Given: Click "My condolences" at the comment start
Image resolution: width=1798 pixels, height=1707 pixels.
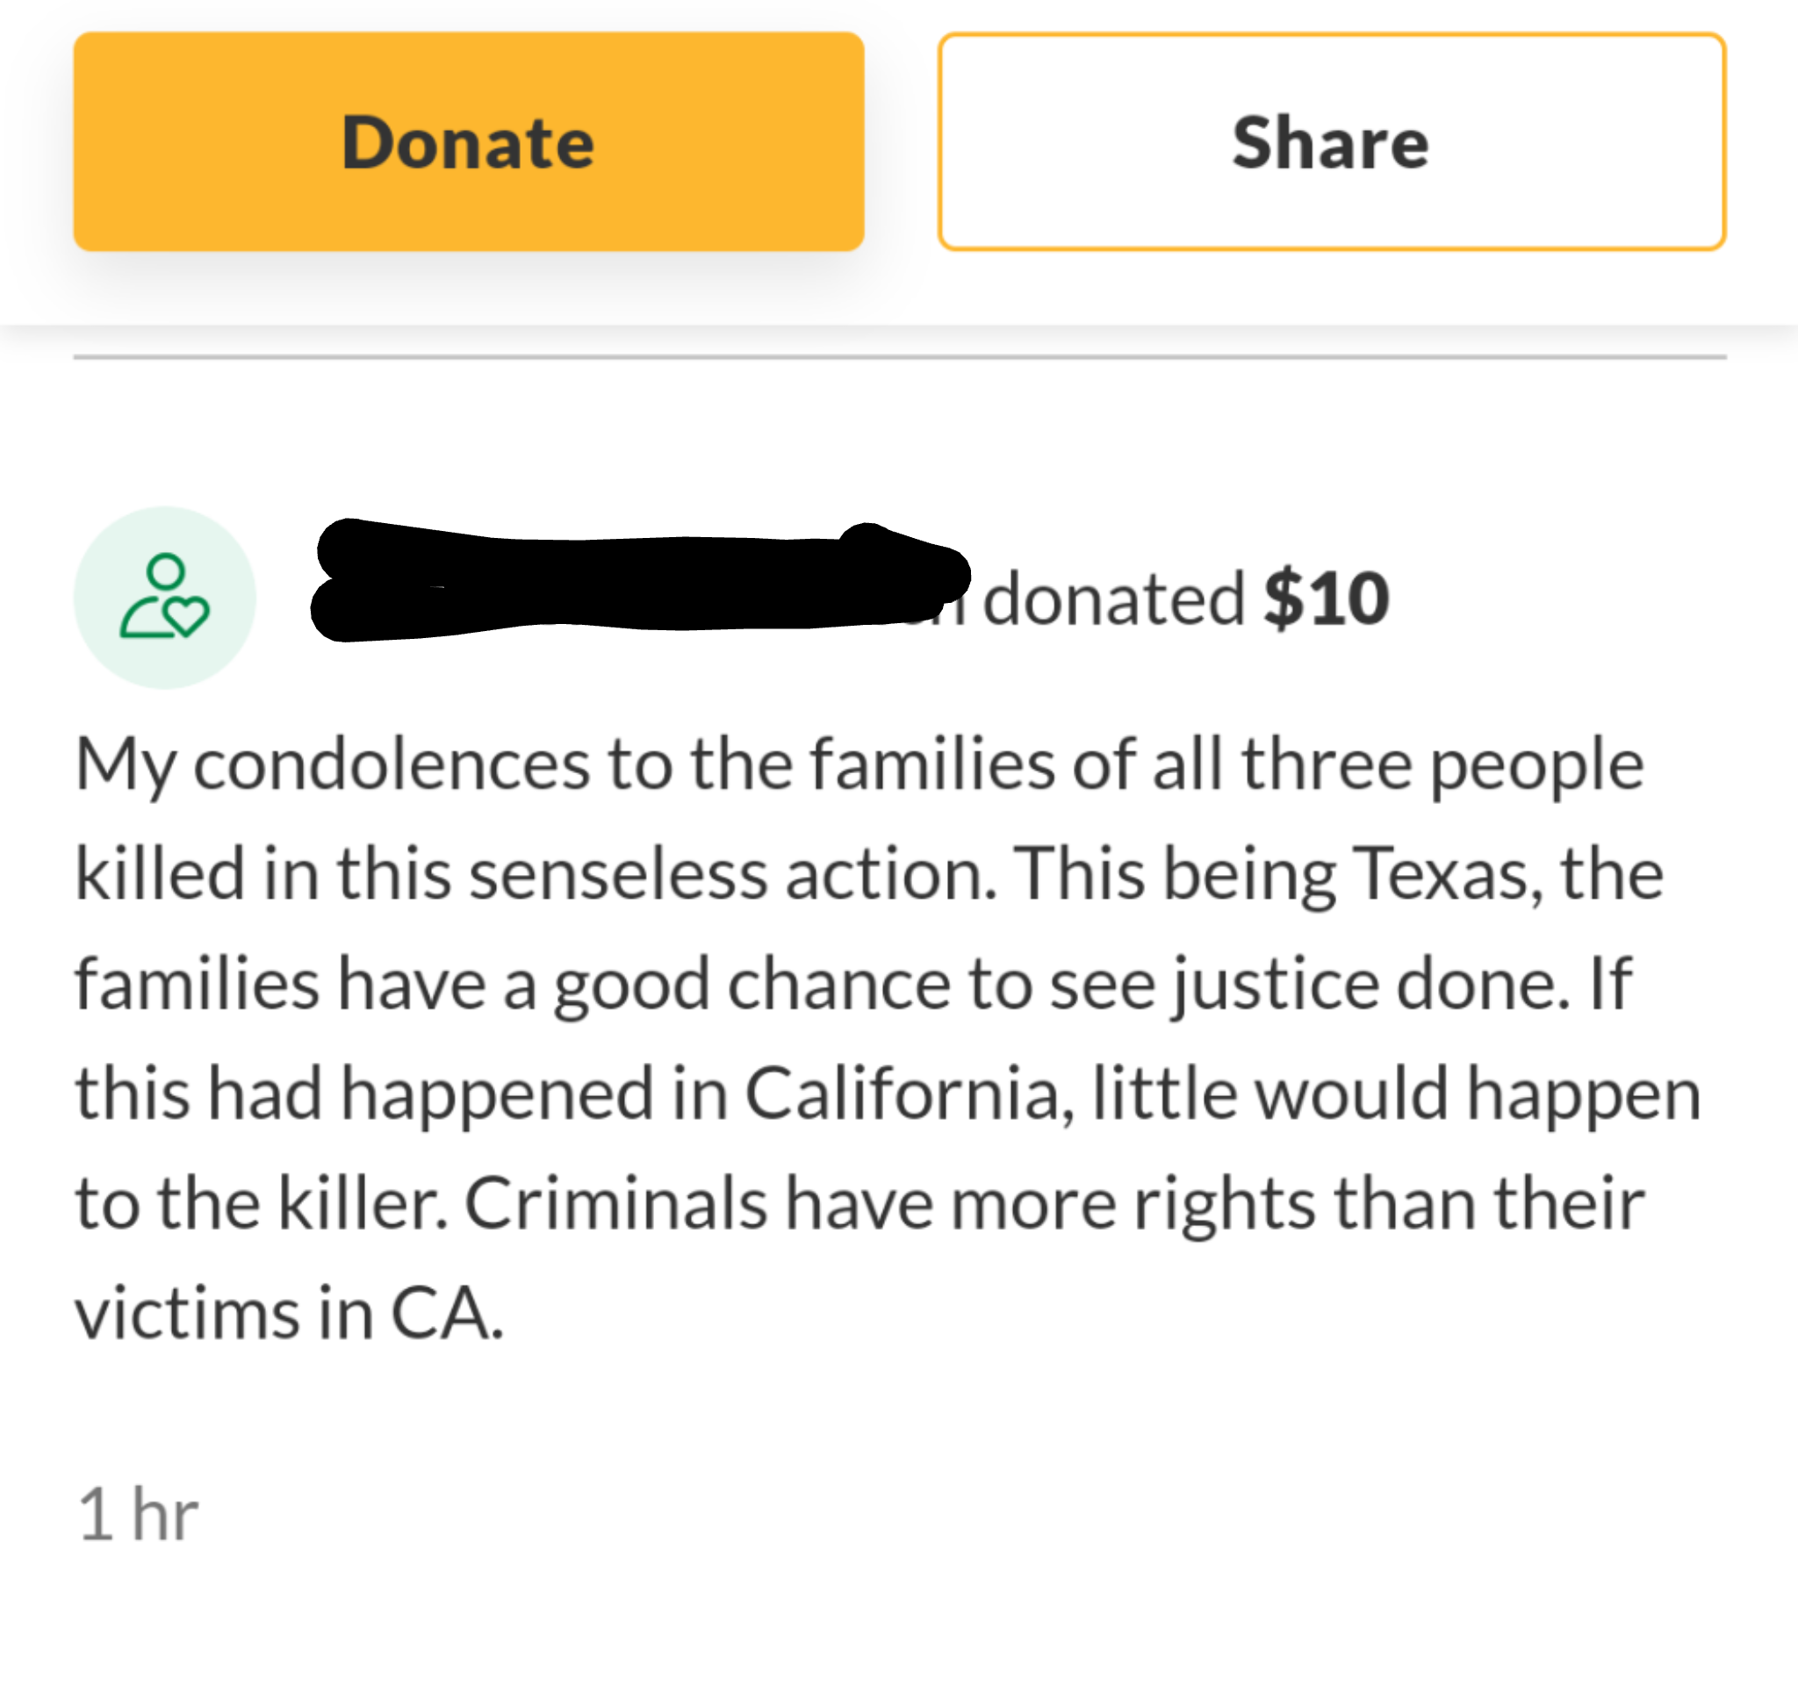Looking at the screenshot, I should tap(332, 764).
